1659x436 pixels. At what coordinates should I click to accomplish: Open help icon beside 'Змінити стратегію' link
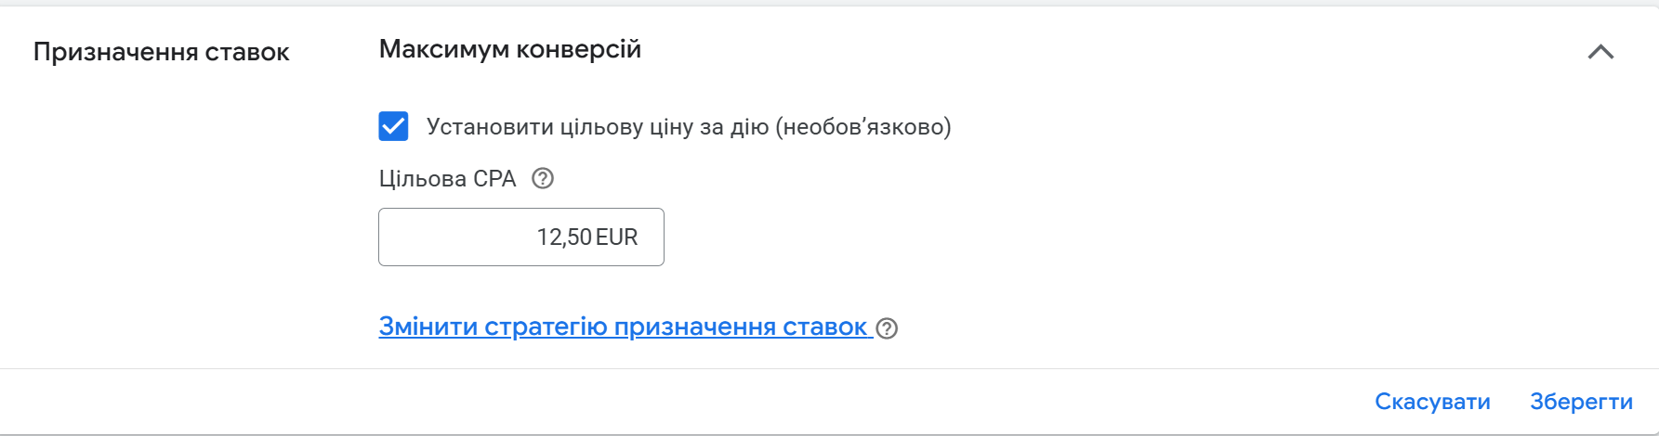coord(888,328)
